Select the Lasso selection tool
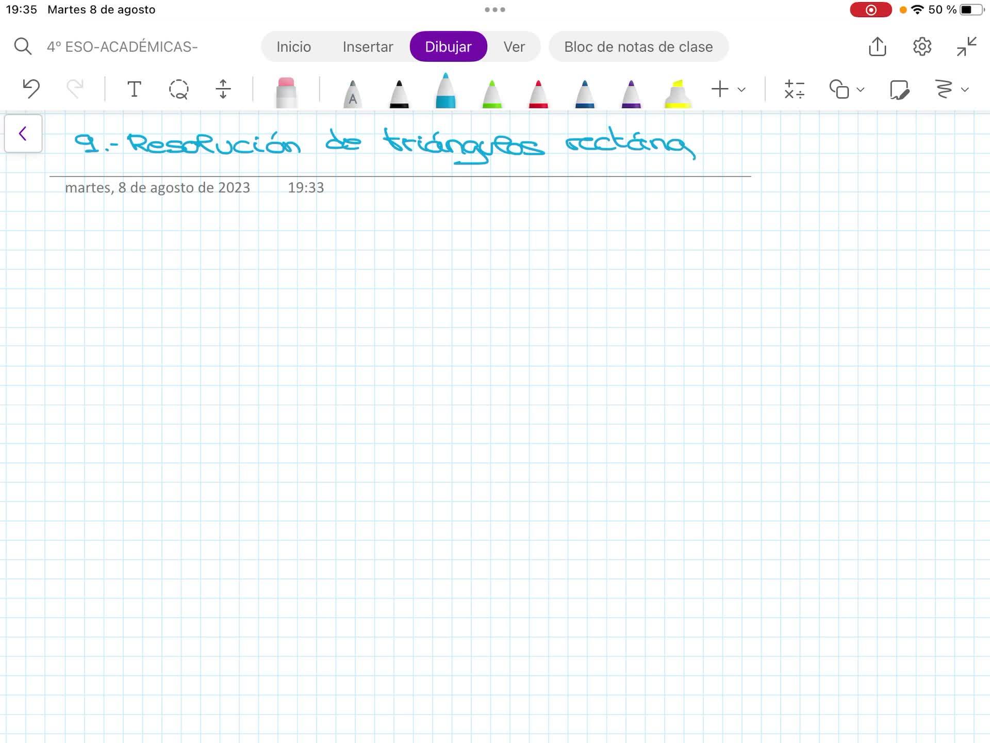The height and width of the screenshot is (743, 990). [178, 89]
